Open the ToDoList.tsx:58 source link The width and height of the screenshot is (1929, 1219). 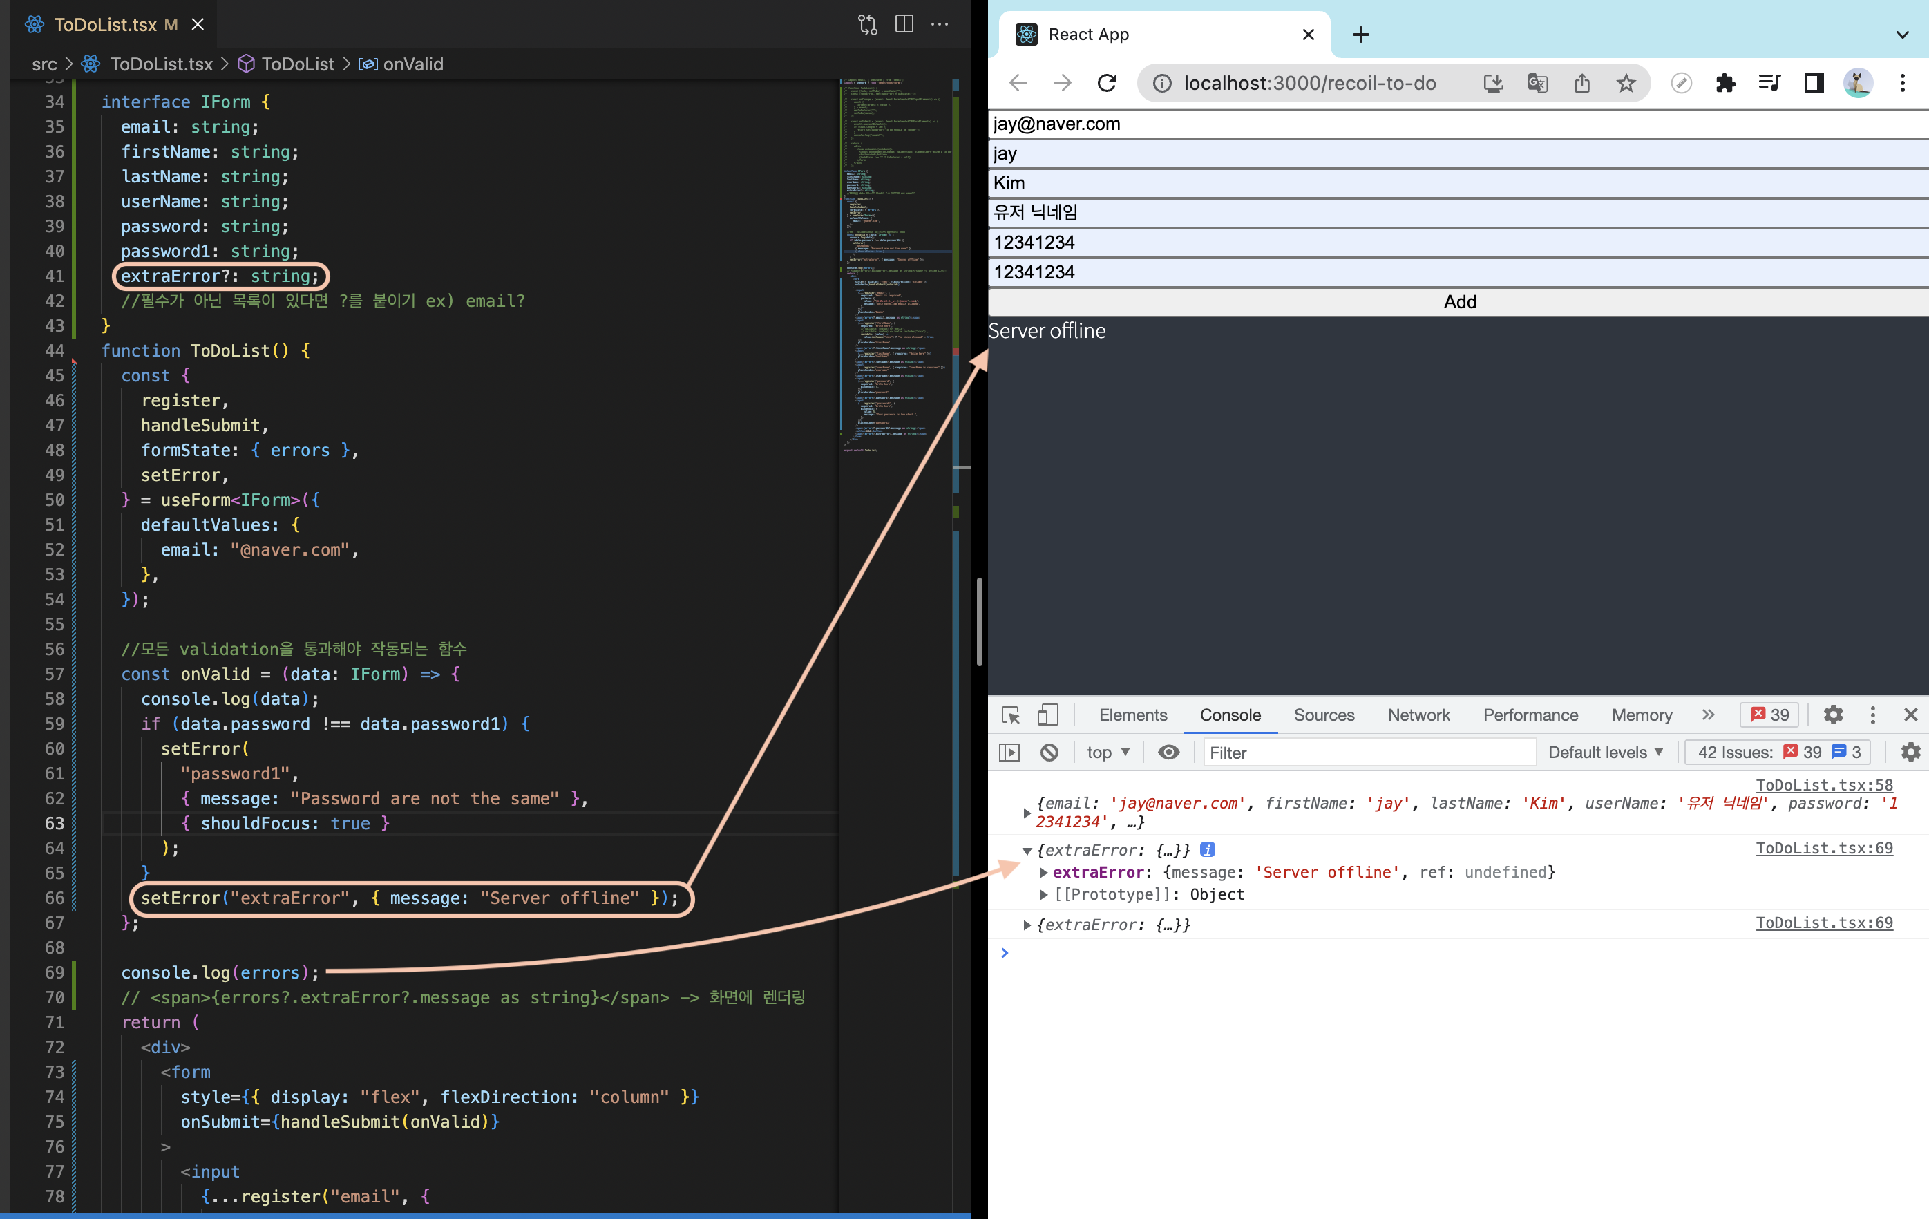[x=1823, y=784]
